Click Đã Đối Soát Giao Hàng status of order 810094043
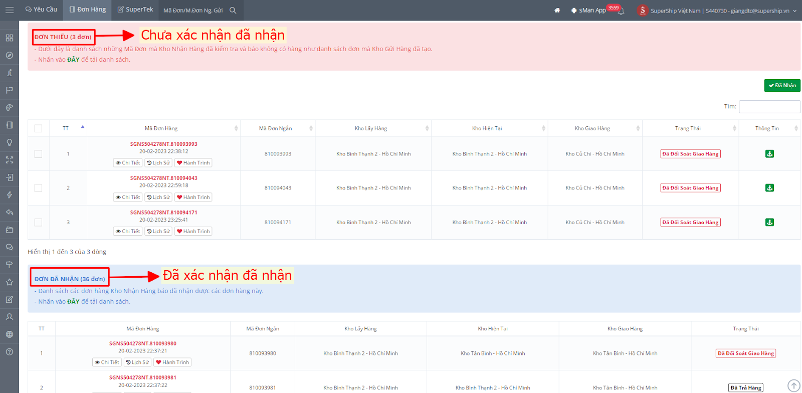Image resolution: width=802 pixels, height=393 pixels. click(690, 188)
